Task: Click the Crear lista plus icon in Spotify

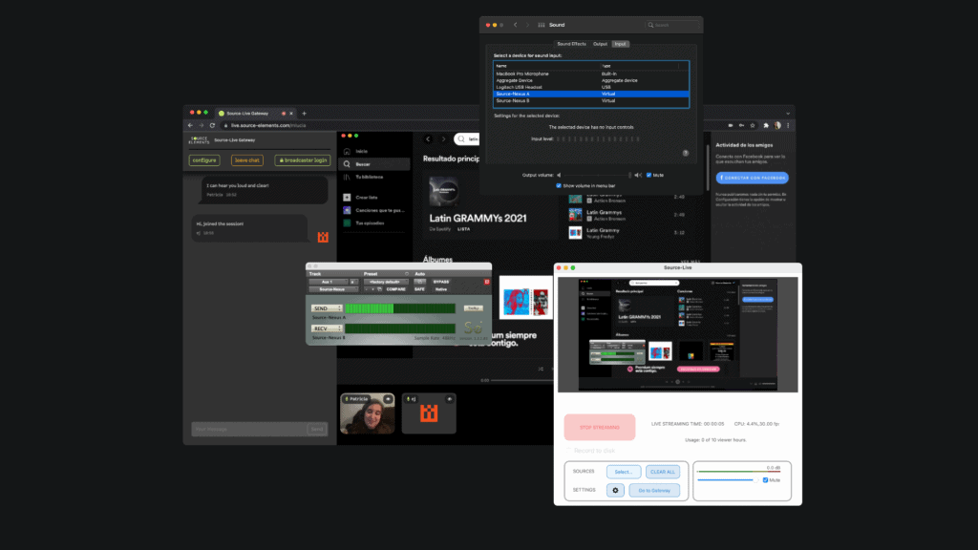Action: pyautogui.click(x=347, y=197)
